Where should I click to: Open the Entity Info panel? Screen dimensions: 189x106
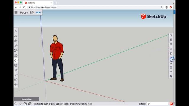tap(171, 35)
